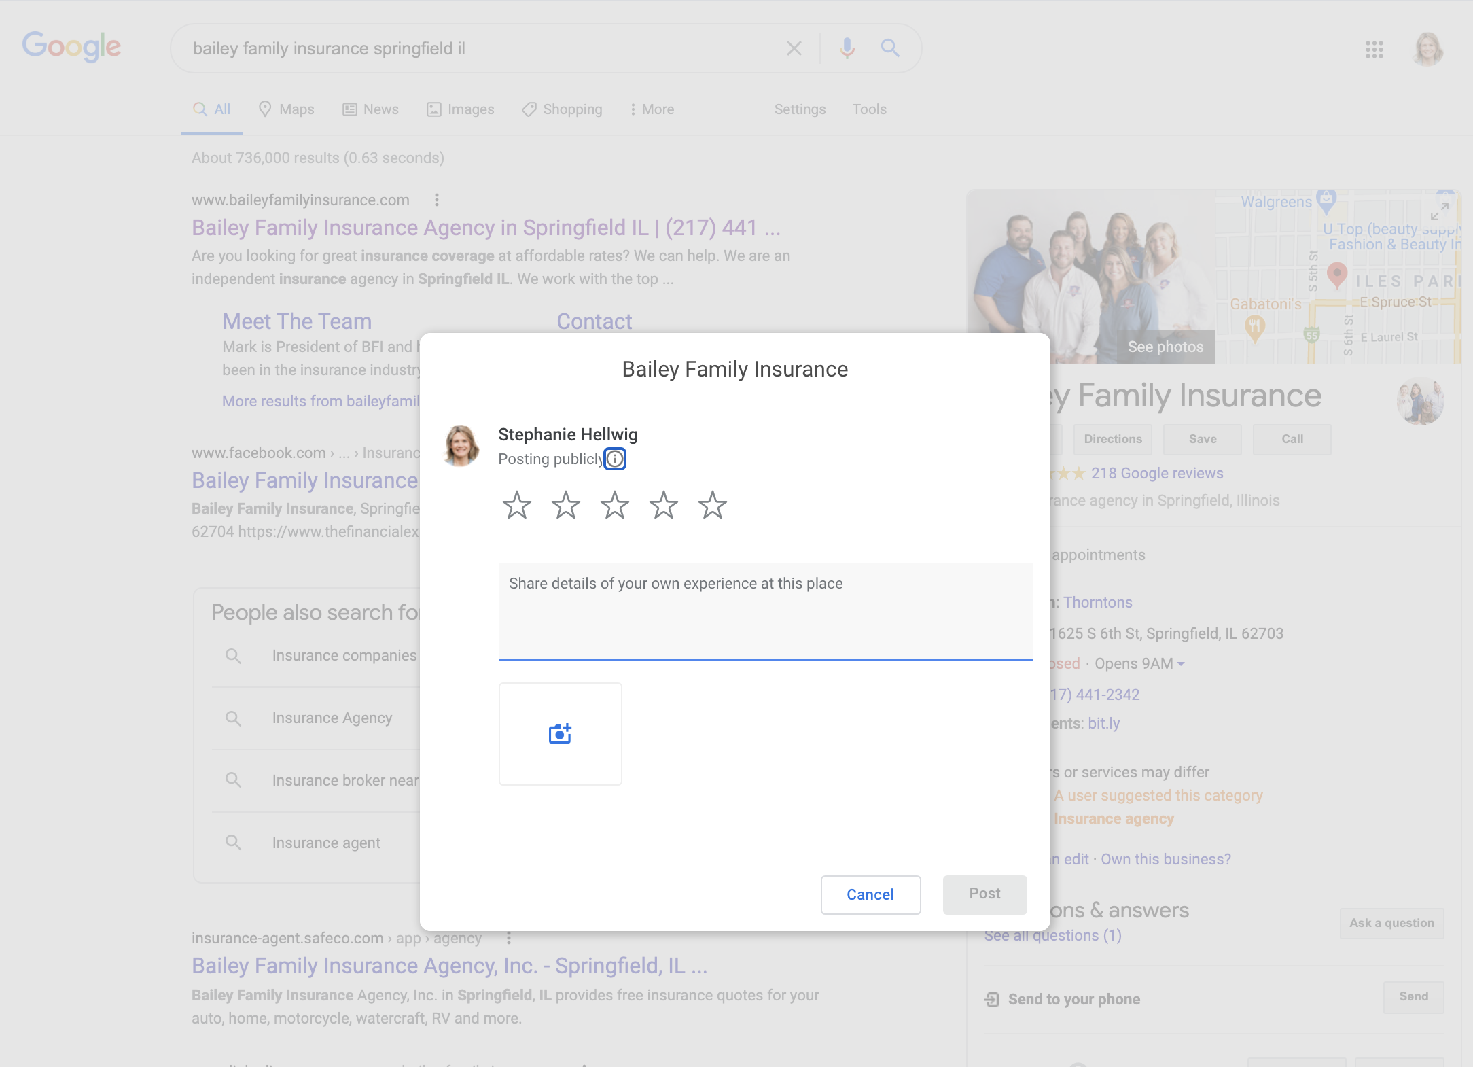Click See all questions (1)
The height and width of the screenshot is (1067, 1473).
1053,935
